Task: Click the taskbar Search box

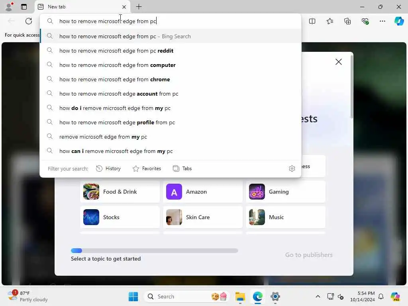Action: tap(186, 296)
